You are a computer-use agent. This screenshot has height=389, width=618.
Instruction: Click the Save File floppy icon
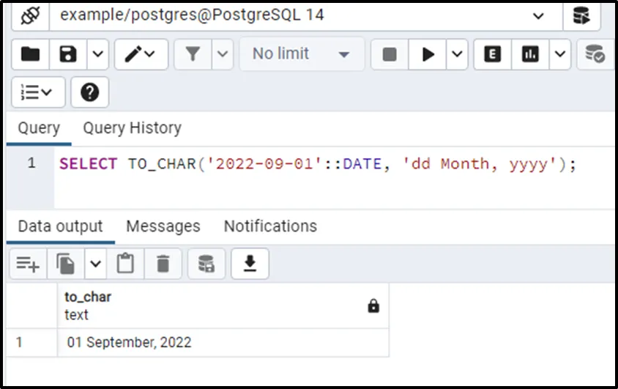coord(68,54)
